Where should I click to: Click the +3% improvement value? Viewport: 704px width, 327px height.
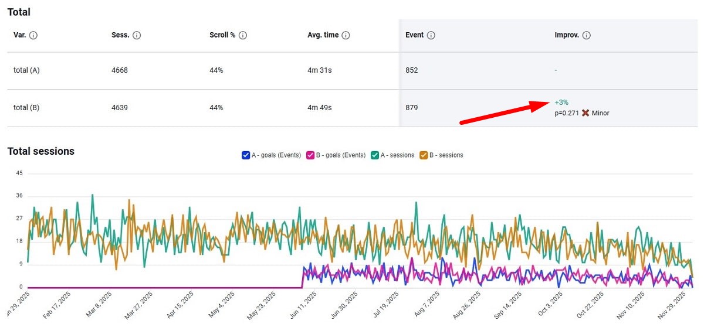click(561, 103)
